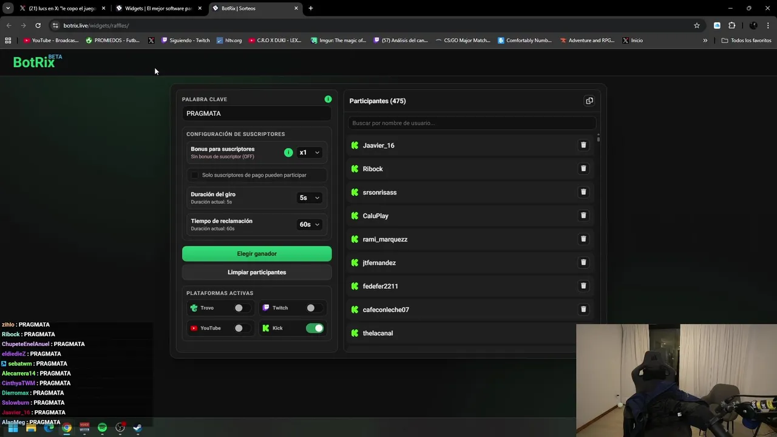Open the Todos los favoritos folder
The image size is (777, 437).
[747, 41]
